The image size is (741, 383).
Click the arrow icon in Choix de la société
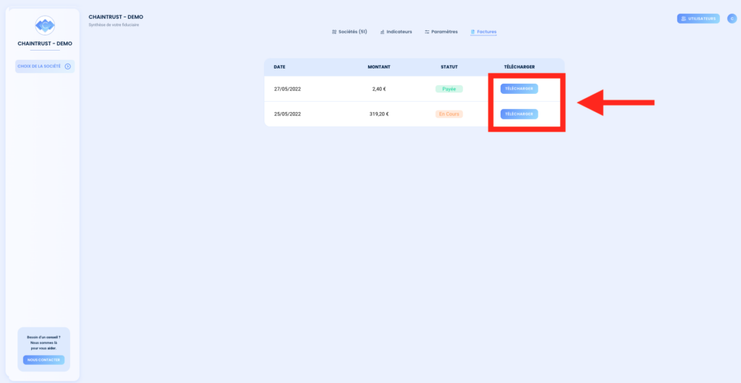coord(67,66)
